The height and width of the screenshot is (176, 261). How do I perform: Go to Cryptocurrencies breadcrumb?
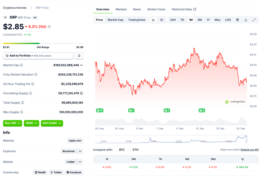point(15,8)
